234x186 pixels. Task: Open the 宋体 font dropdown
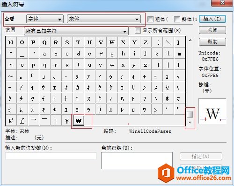tap(104, 19)
